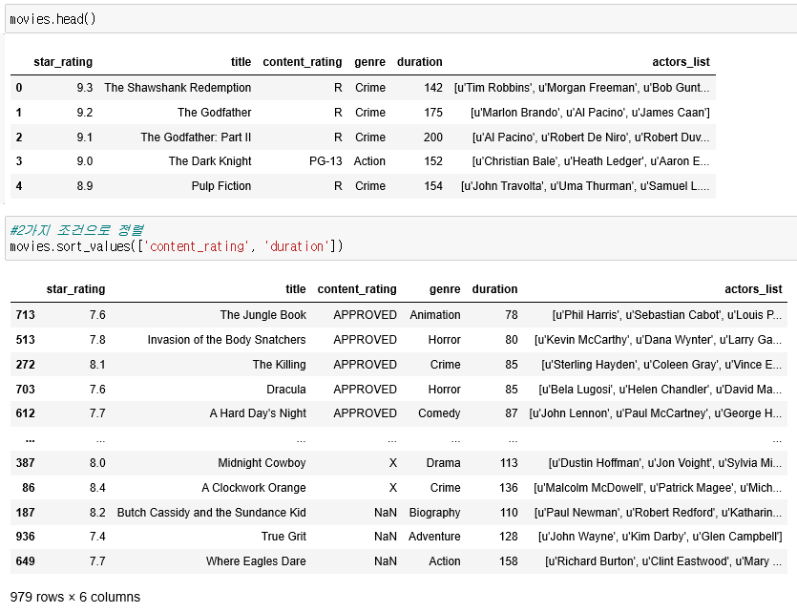Viewport: 797px width, 613px height.
Task: Select the 'Pulp Fiction' title cell
Action: click(x=221, y=186)
